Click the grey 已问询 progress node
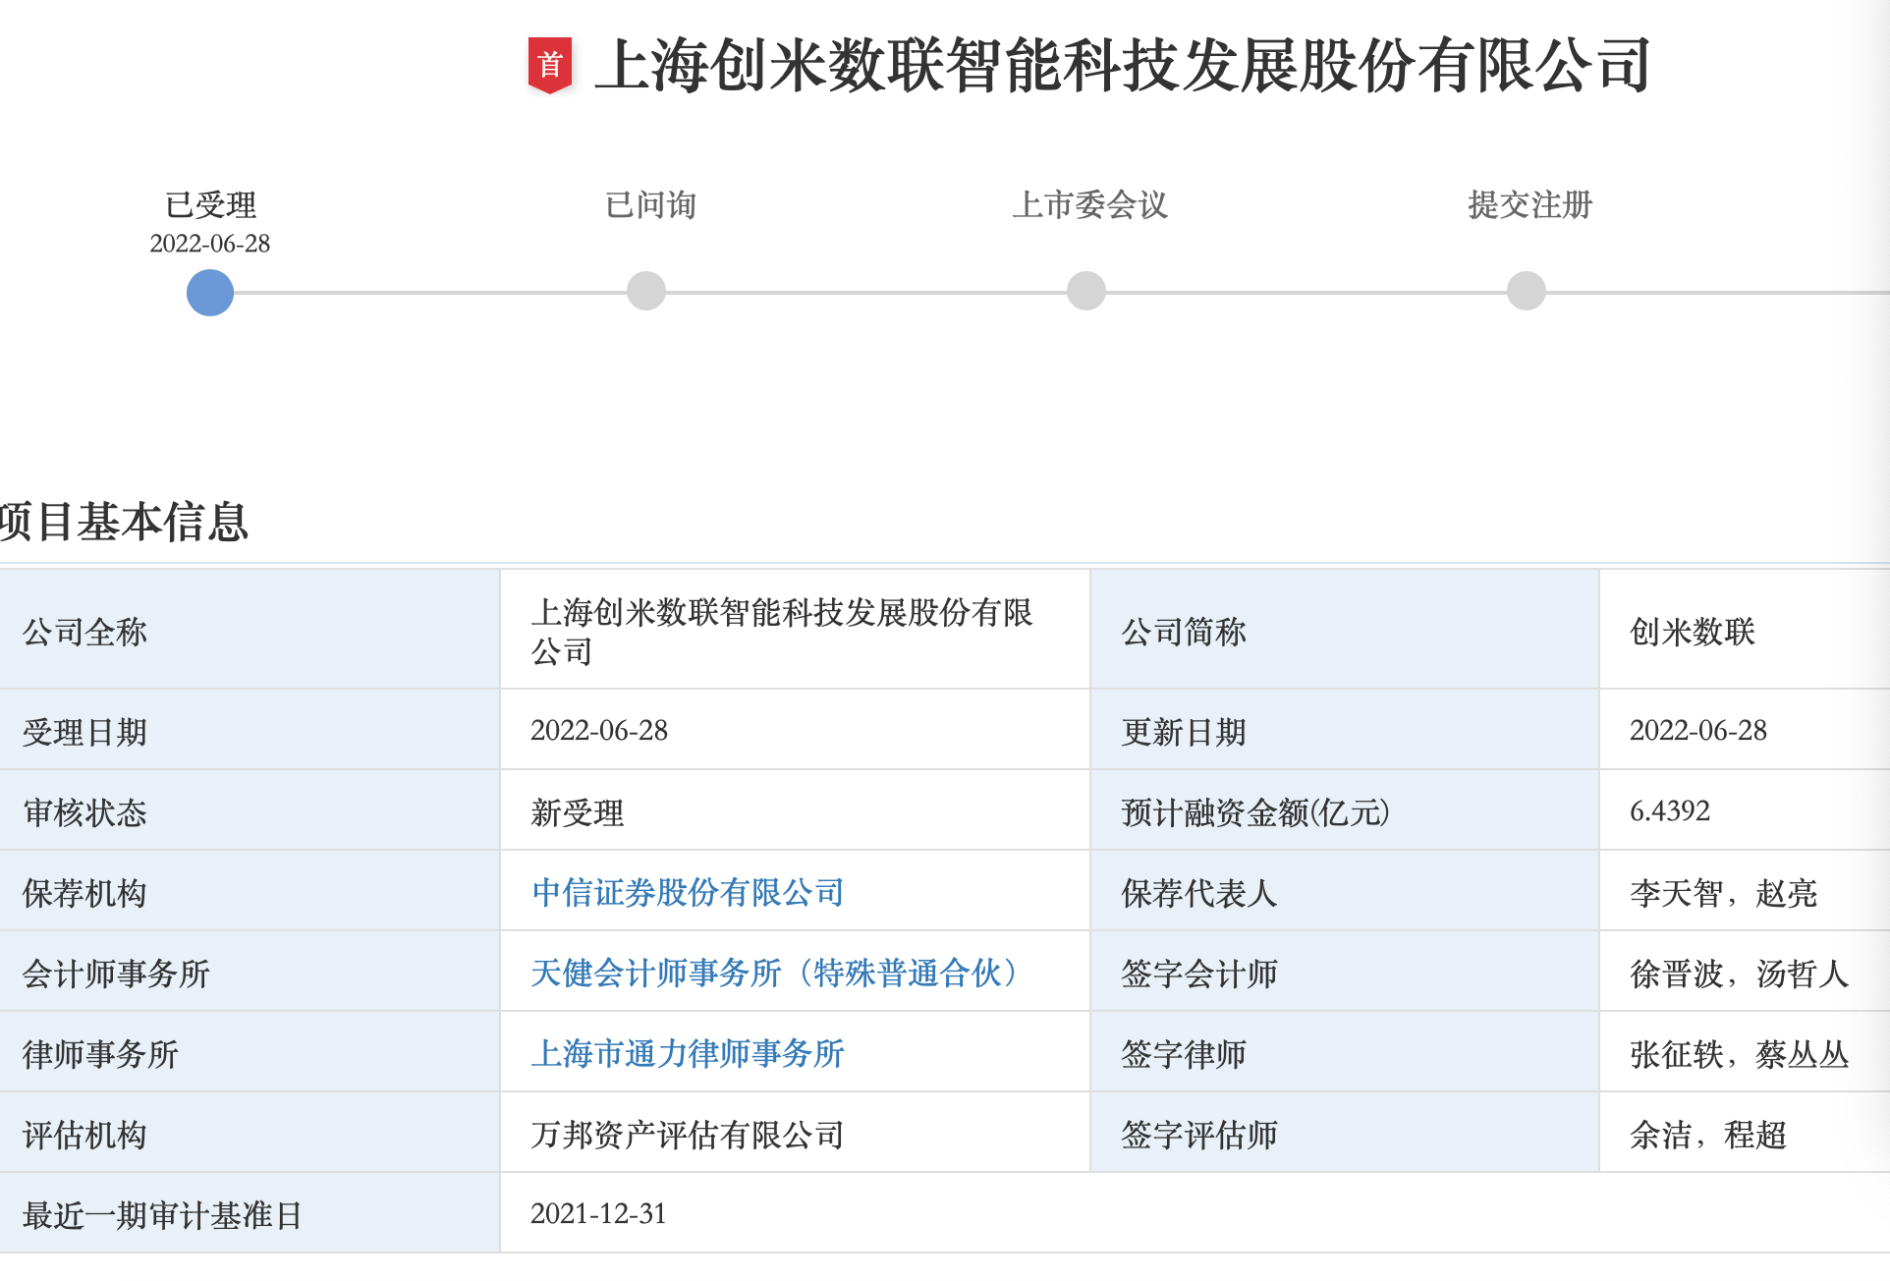This screenshot has width=1890, height=1281. (x=646, y=291)
